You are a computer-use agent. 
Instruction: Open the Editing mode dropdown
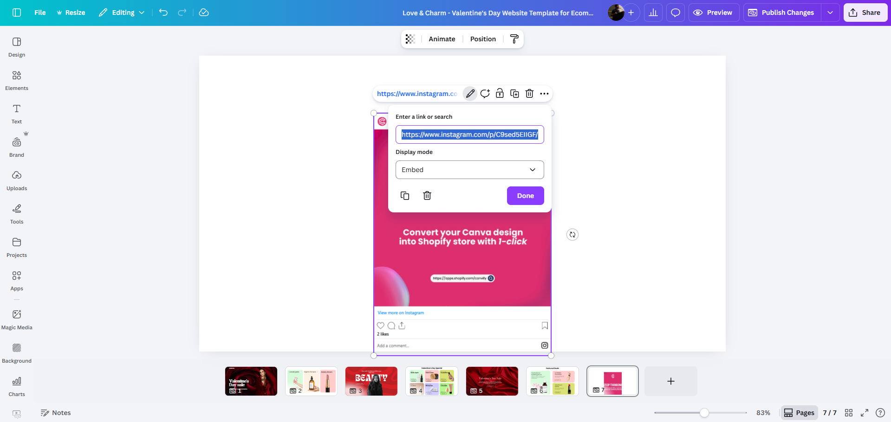click(x=122, y=13)
